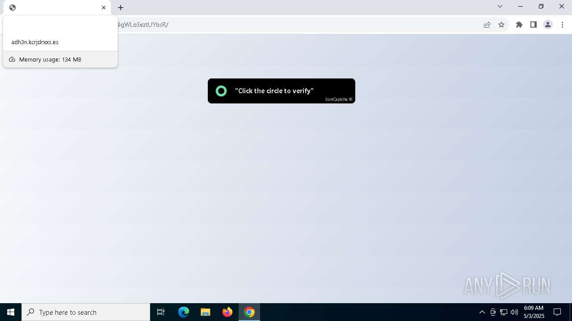This screenshot has height=321, width=572.
Task: Open the Windows Start menu
Action: point(11,312)
